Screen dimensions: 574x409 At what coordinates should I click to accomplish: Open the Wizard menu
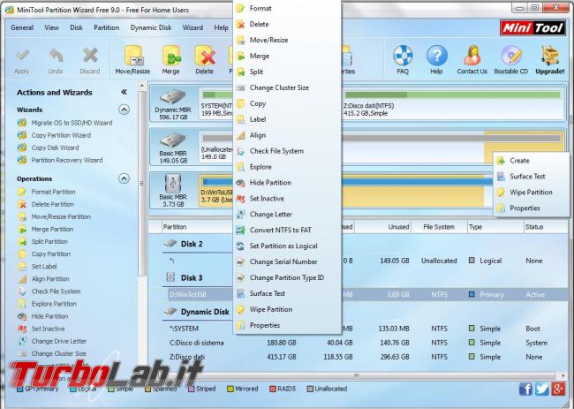pos(193,27)
